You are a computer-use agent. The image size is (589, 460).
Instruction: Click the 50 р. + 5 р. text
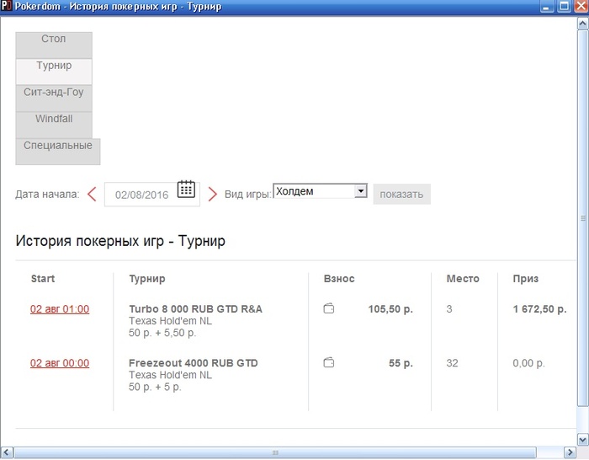click(x=155, y=387)
